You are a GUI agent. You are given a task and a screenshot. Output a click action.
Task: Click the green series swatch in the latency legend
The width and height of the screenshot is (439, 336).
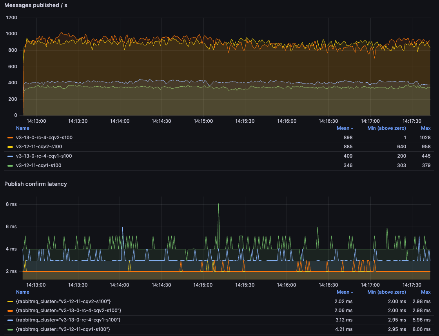click(x=10, y=330)
